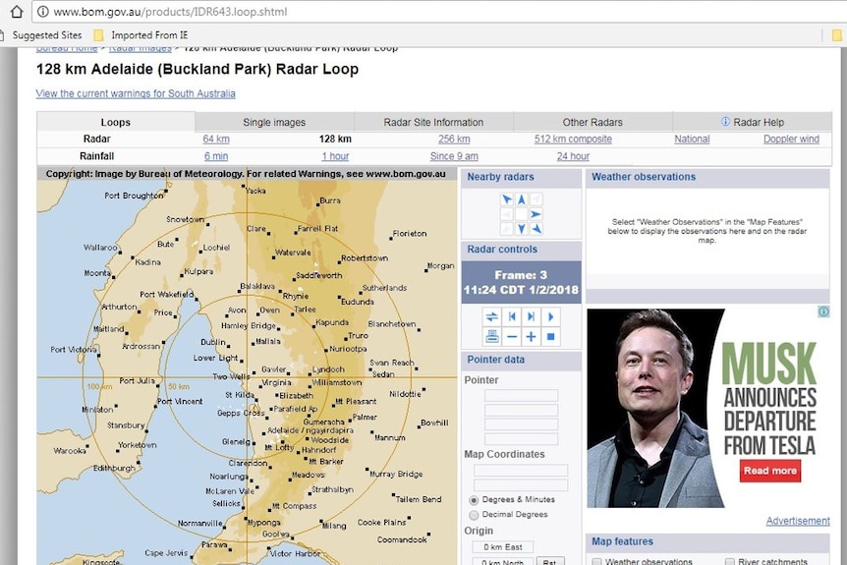847x565 pixels.
Task: Open the 6 min rainfall link
Action: (216, 156)
